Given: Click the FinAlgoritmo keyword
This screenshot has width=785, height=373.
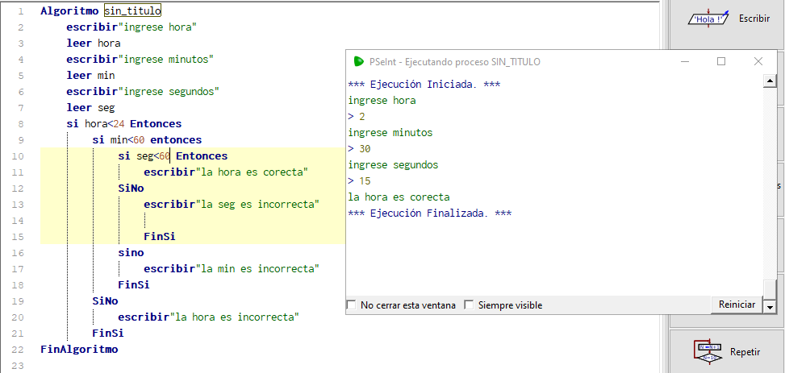Looking at the screenshot, I should tap(79, 350).
